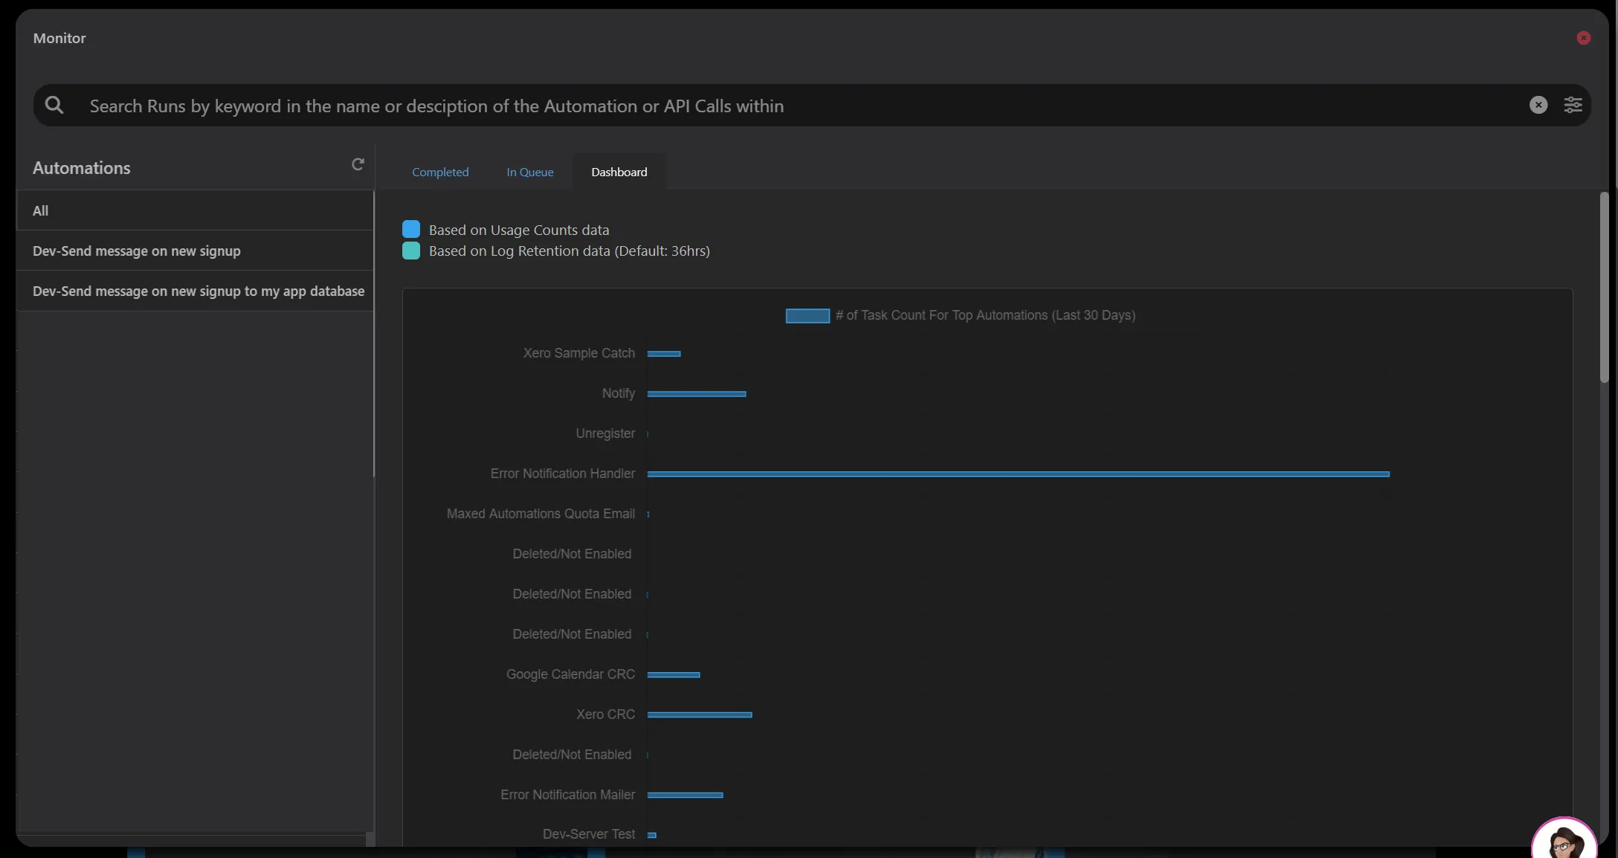Click the Usage Counts blue swatch
Screen dimensions: 1618x858
pyautogui.click(x=411, y=229)
